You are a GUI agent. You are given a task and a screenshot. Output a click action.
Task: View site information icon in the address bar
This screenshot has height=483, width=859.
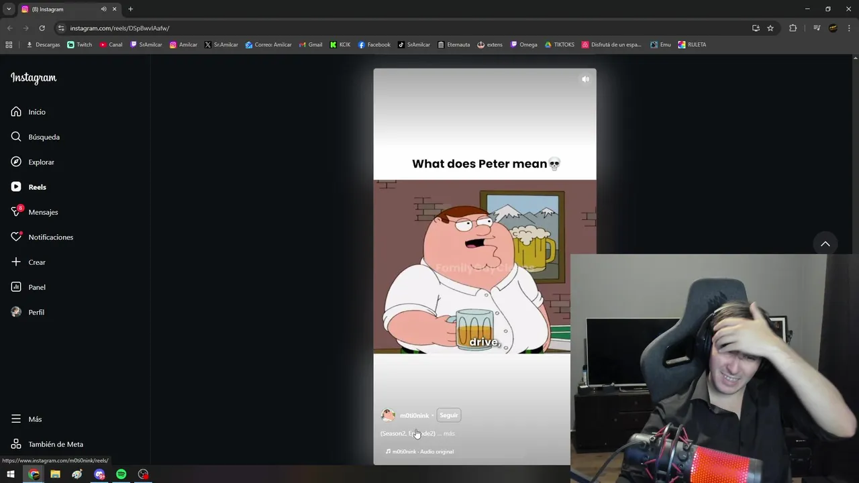(61, 28)
